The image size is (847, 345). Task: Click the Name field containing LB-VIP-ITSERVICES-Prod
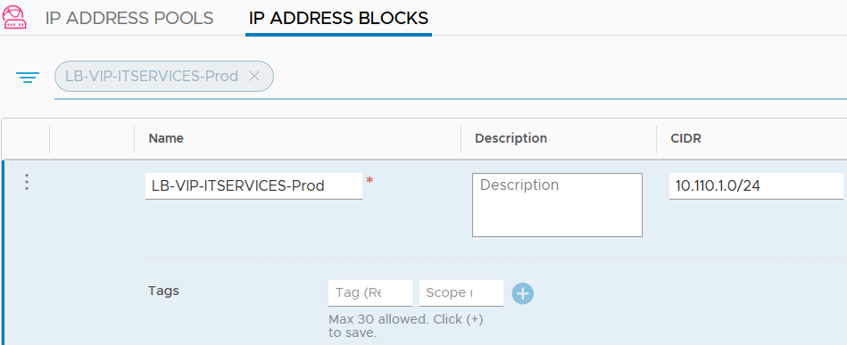coord(253,186)
